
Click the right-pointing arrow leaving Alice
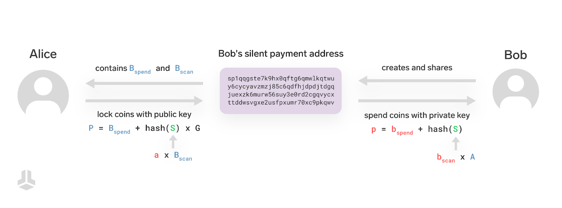click(x=144, y=101)
